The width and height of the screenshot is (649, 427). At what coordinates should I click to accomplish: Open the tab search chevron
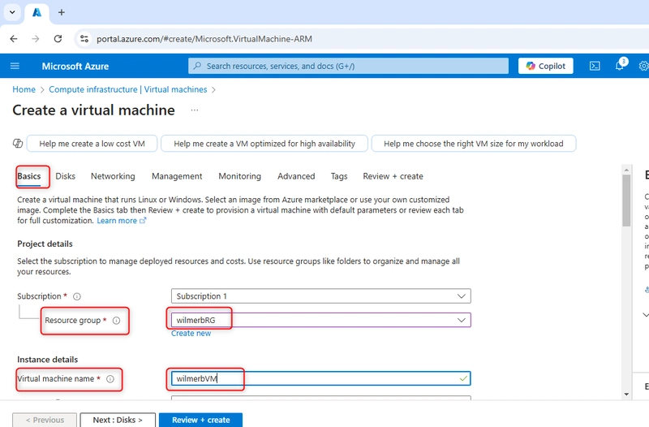point(12,12)
